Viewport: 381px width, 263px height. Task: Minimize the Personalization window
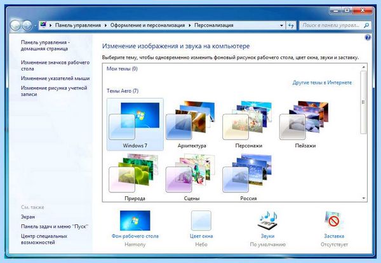[336, 10]
